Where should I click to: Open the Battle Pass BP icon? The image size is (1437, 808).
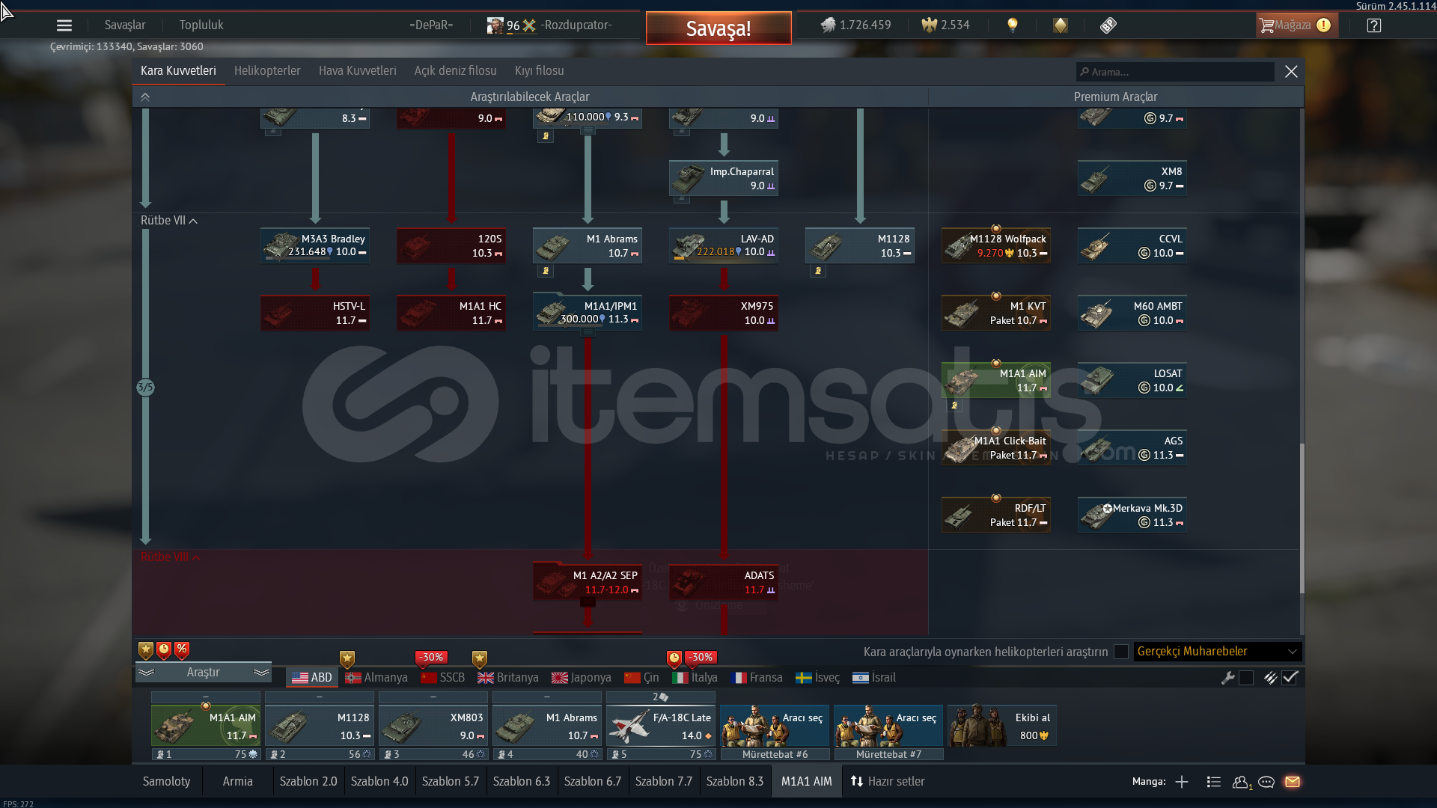[1108, 25]
